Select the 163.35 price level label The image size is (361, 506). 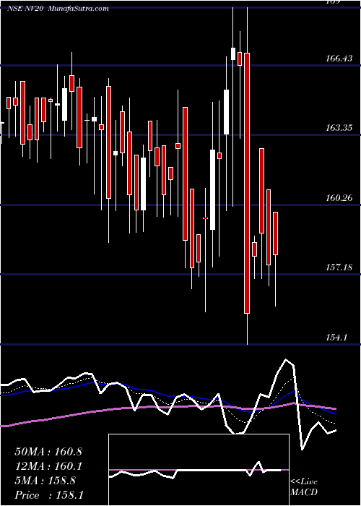339,128
